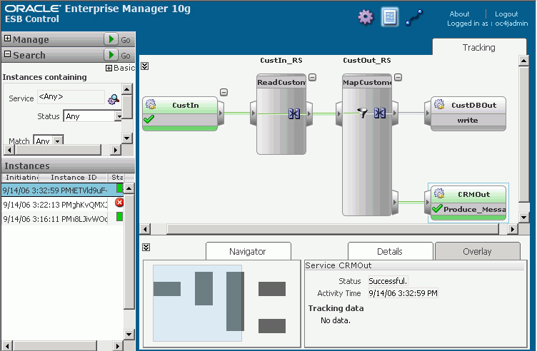Viewport: 537px width, 351px height.
Task: Click the Activity Time value 9/14/06 3:32:59 PM
Action: pyautogui.click(x=403, y=293)
